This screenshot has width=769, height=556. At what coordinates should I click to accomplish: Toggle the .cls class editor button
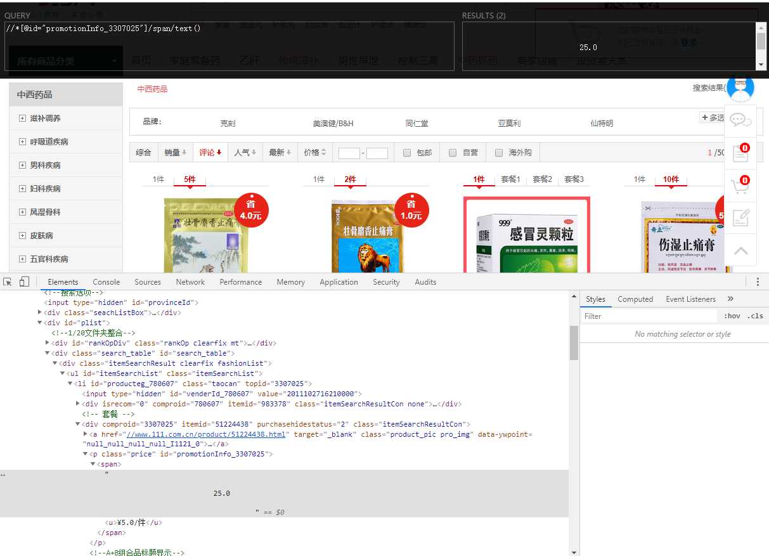(x=755, y=316)
